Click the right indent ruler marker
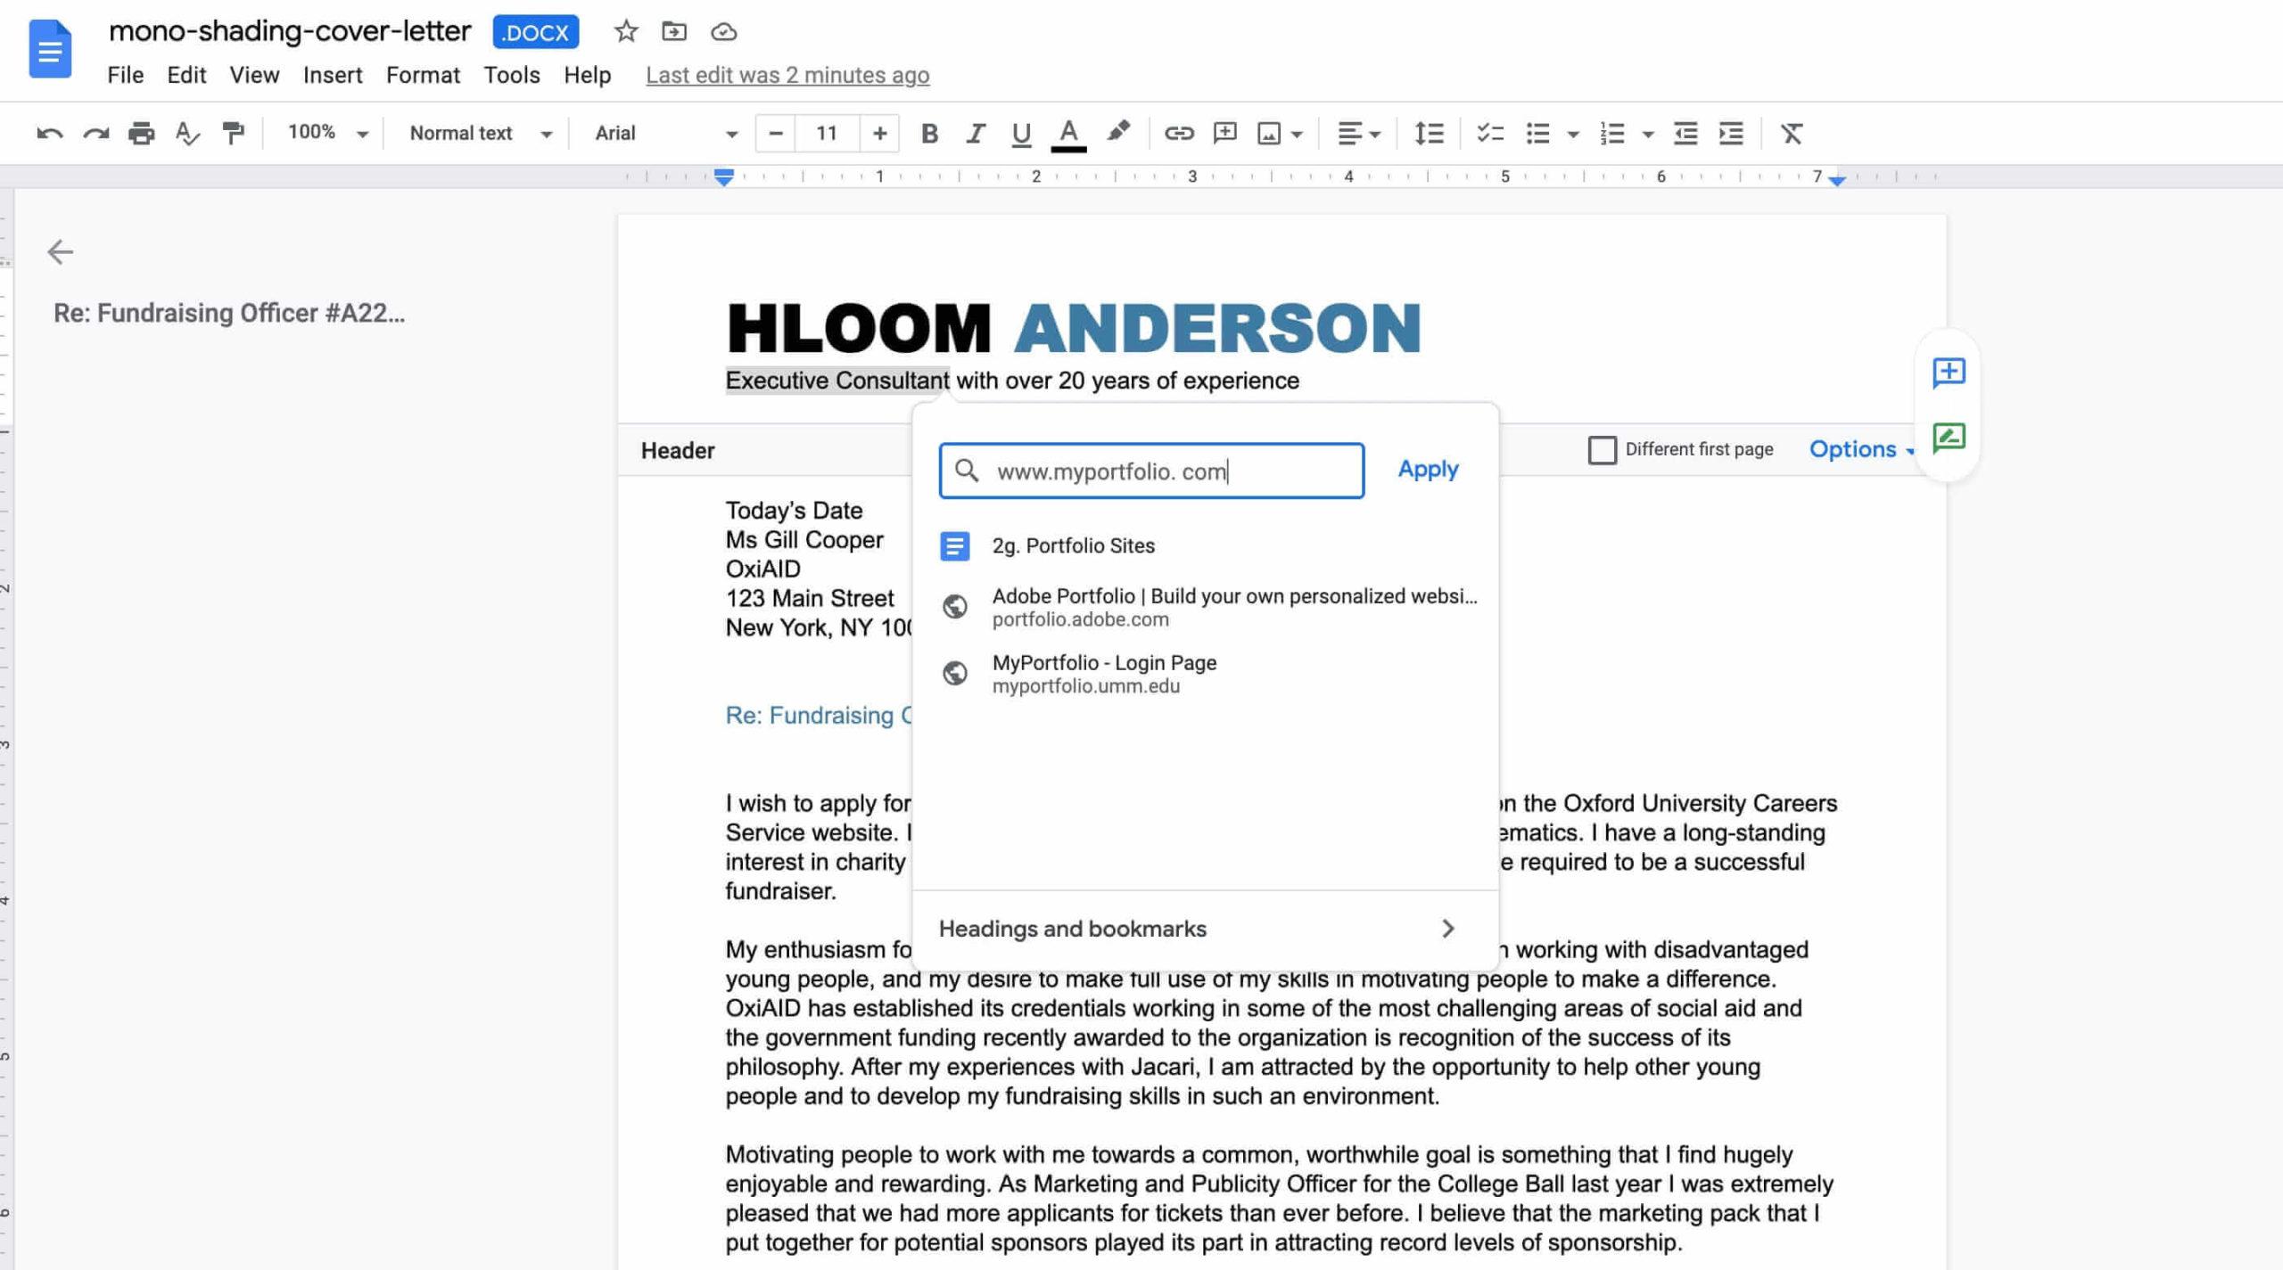Image resolution: width=2283 pixels, height=1270 pixels. [1836, 180]
